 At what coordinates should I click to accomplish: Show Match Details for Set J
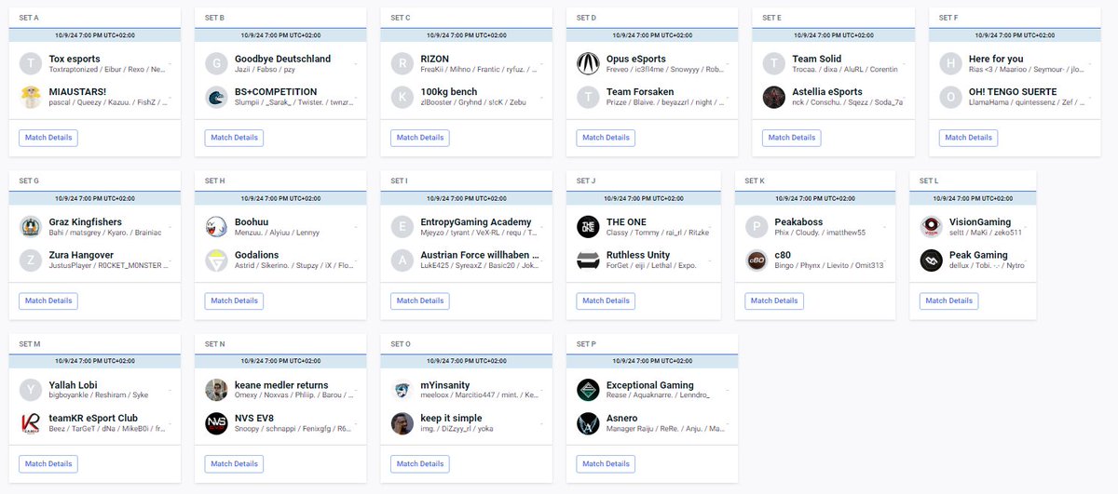(606, 300)
